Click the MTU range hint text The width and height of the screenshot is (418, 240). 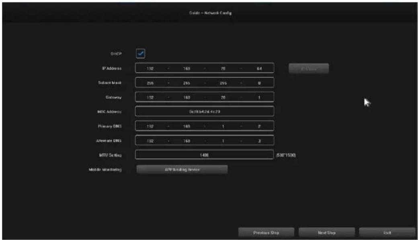[x=286, y=155]
